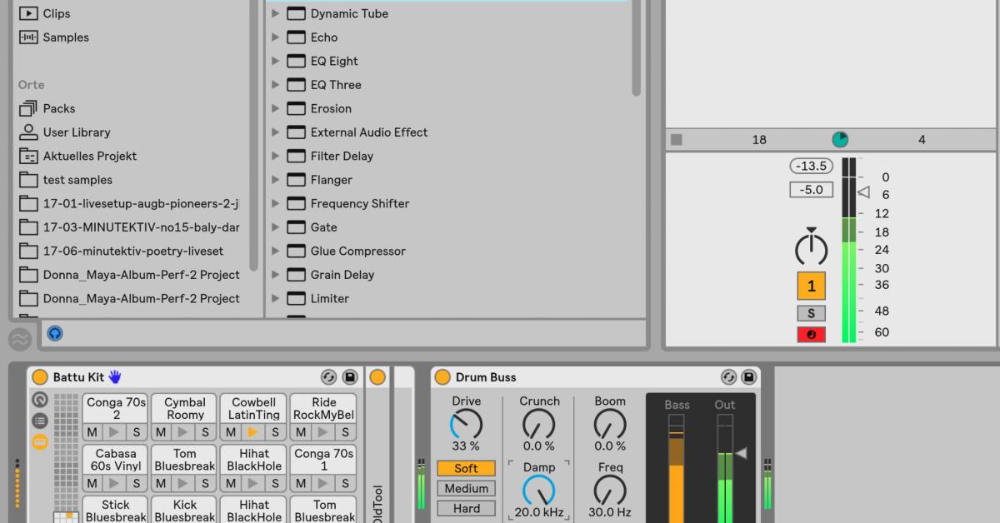Mute the Cabasa 60s Vinyl pad

click(x=92, y=484)
